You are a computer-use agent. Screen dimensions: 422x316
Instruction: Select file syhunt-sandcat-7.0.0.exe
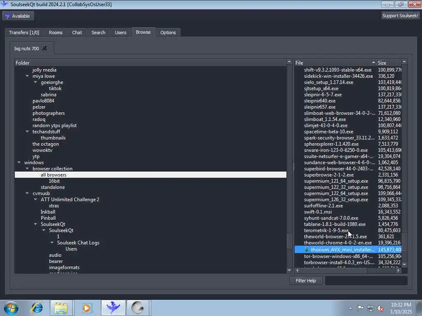tap(331, 218)
